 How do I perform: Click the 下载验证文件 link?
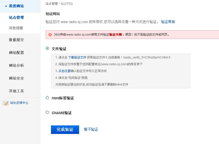click(x=77, y=57)
